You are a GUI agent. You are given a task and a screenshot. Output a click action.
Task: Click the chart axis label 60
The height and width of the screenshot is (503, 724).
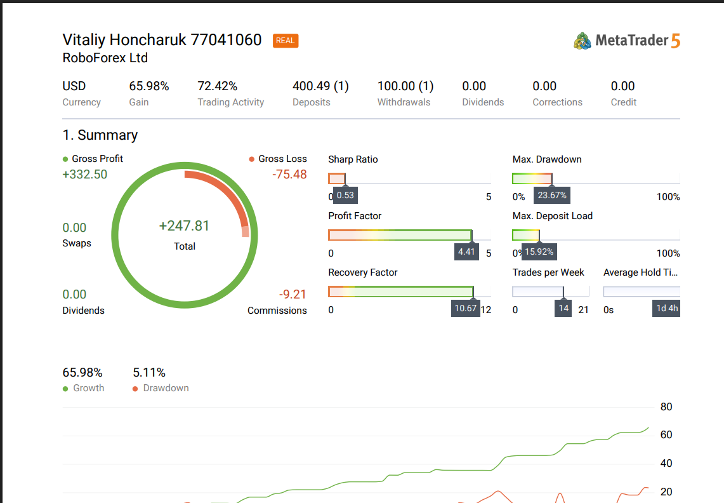pyautogui.click(x=666, y=435)
